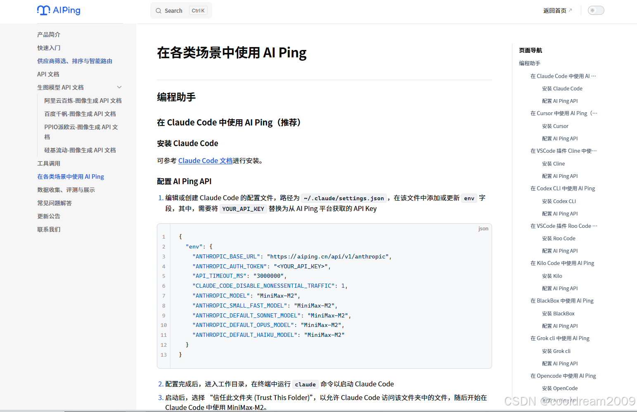
Task: Open 阿里云百炼-图像生成 API 文档
Action: tap(83, 101)
